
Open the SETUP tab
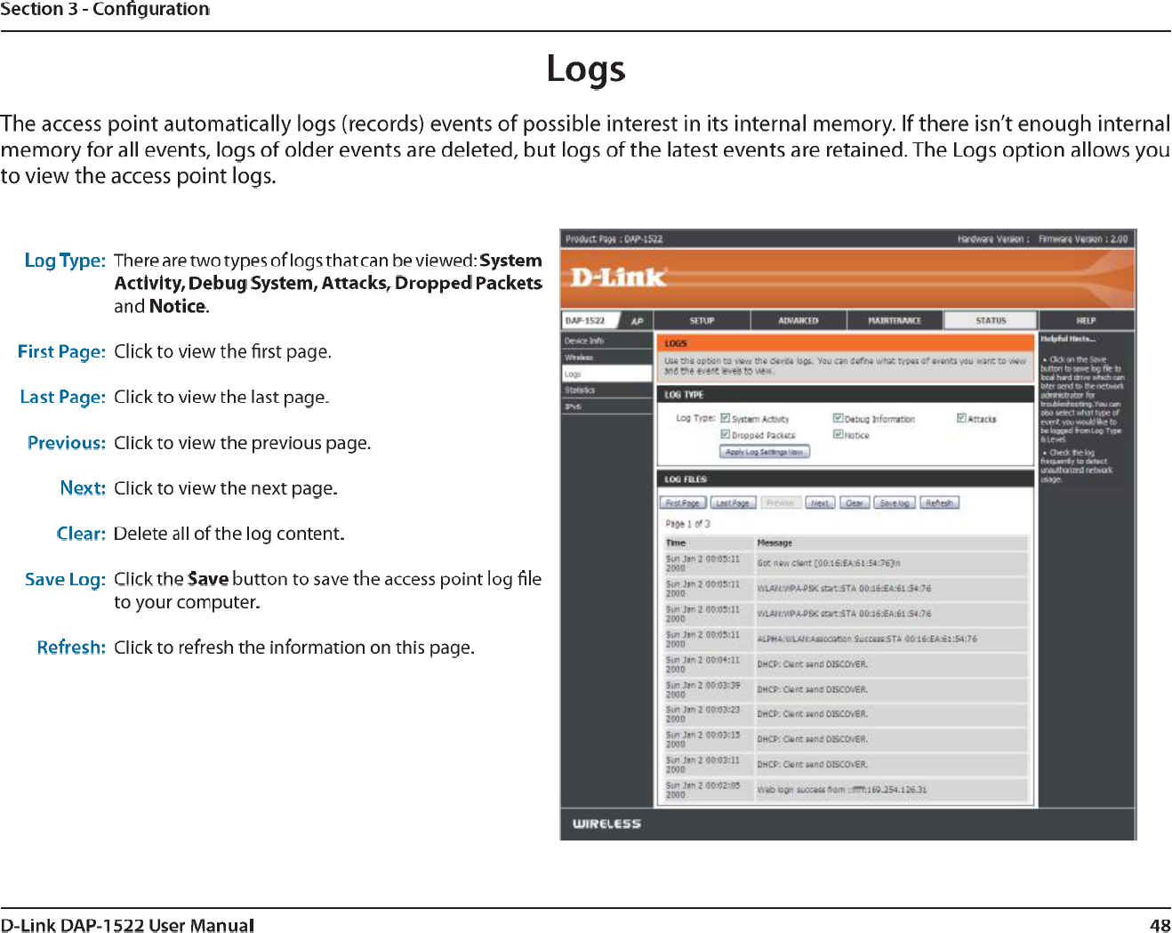click(702, 320)
